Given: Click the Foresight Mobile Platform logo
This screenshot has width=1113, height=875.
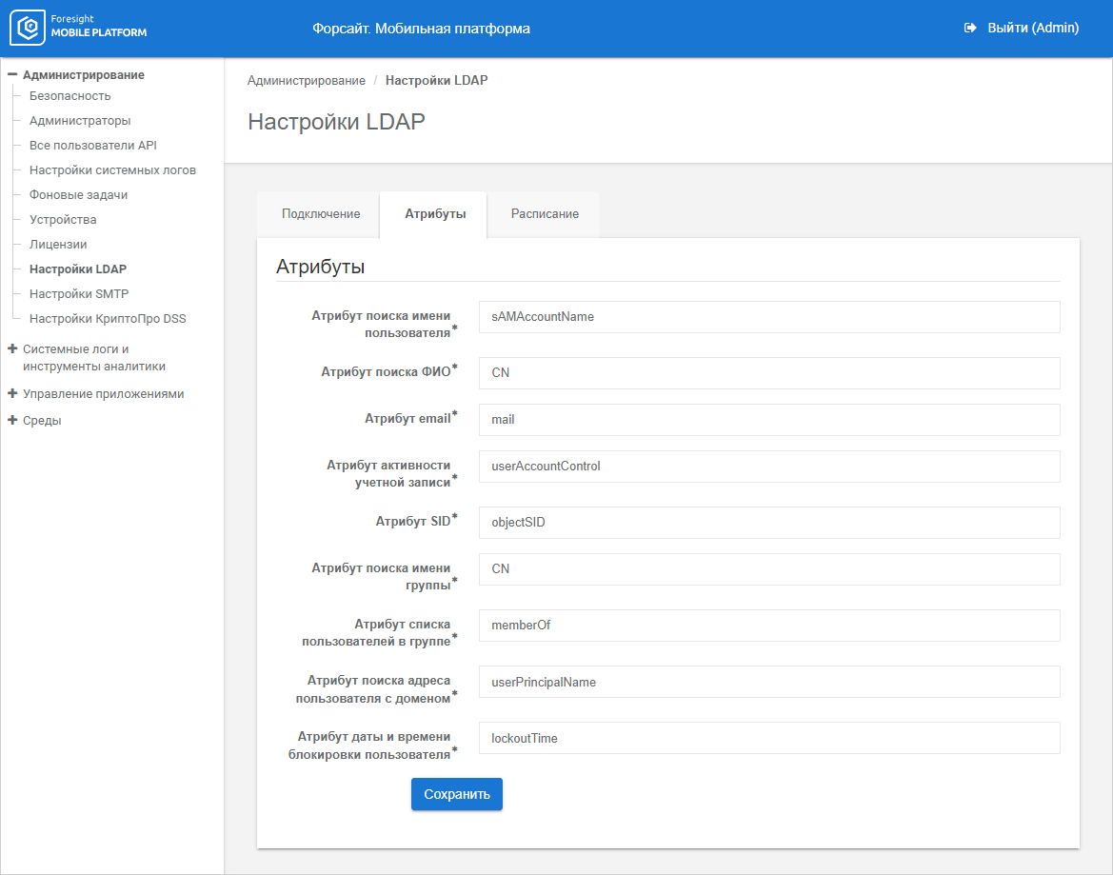Looking at the screenshot, I should point(79,29).
